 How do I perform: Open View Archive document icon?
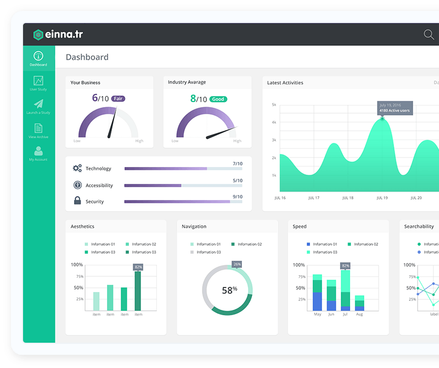(x=38, y=128)
